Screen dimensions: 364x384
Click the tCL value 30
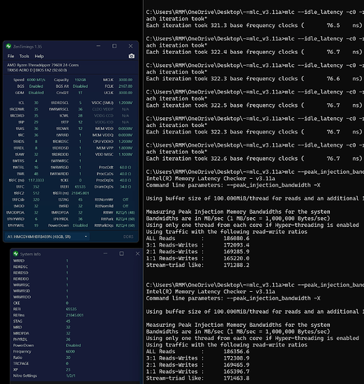click(36, 103)
